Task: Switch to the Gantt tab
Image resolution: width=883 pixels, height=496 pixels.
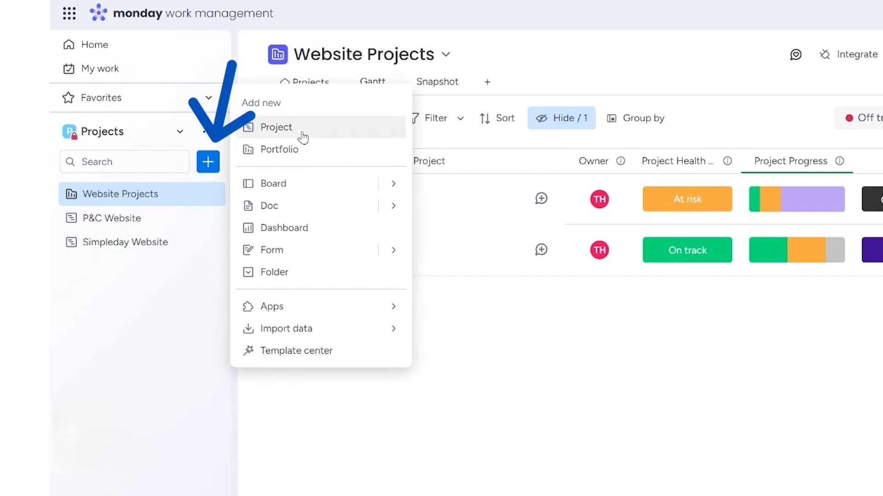Action: coord(373,82)
